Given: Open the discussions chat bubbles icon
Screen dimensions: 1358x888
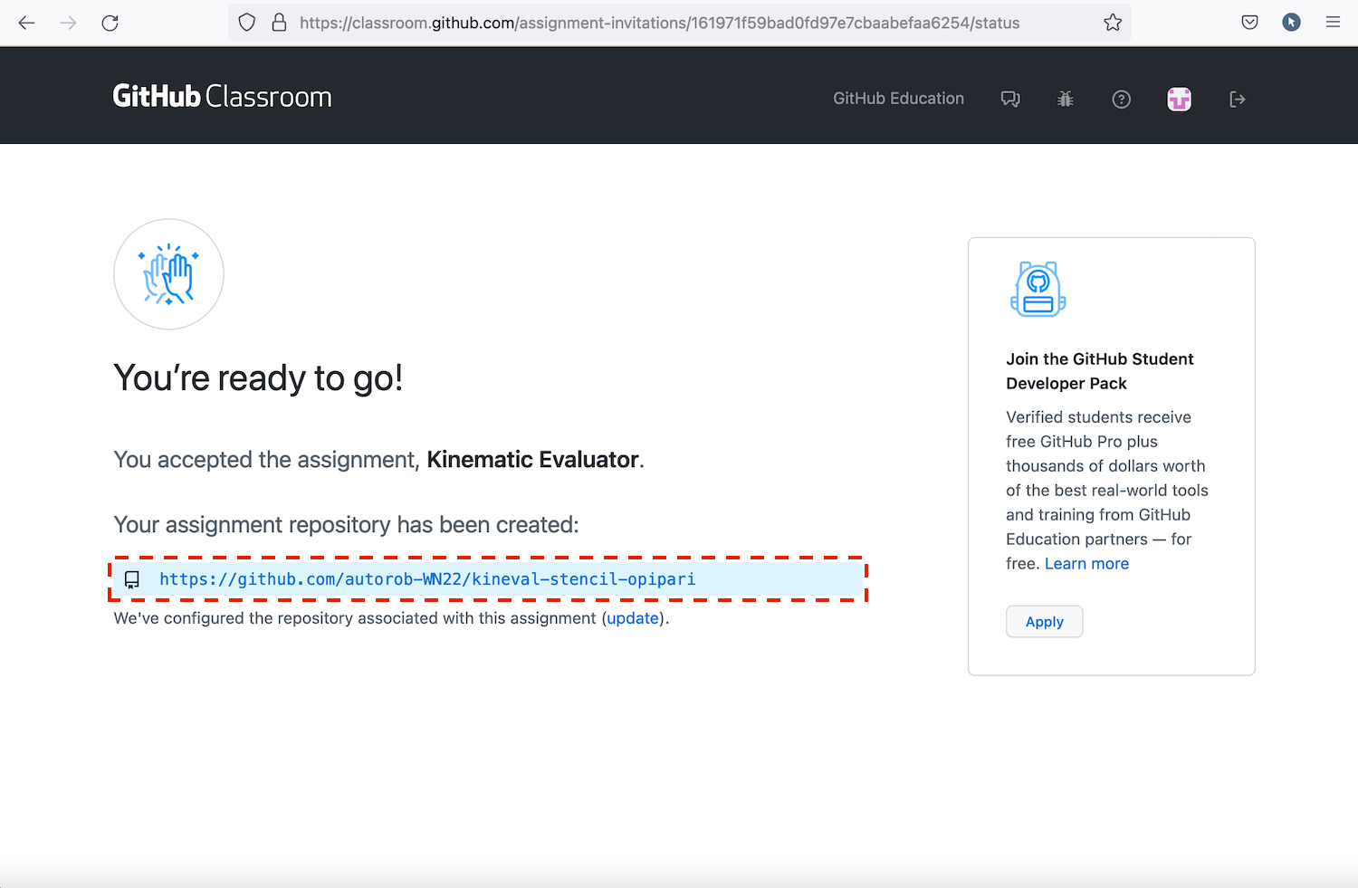Looking at the screenshot, I should pos(1010,99).
